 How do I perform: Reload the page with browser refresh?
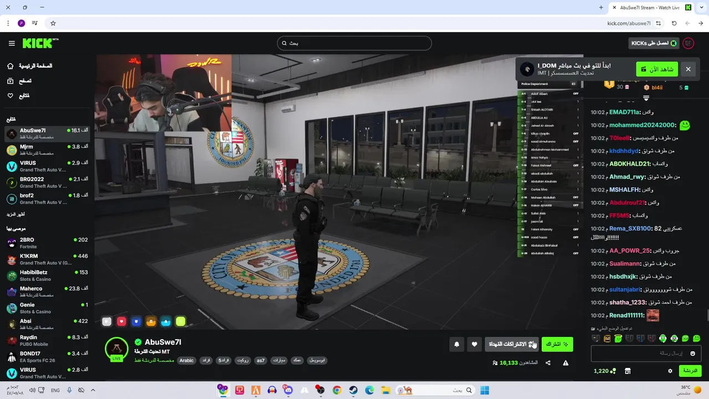tap(674, 23)
